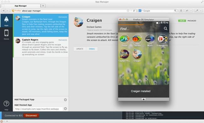Click the browser forward arrow button
The image size is (204, 123).
click(8, 11)
